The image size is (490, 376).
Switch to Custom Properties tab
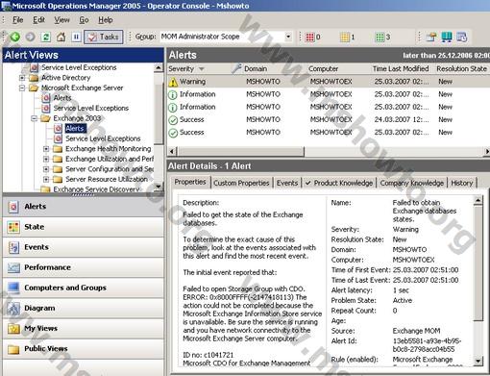point(241,183)
